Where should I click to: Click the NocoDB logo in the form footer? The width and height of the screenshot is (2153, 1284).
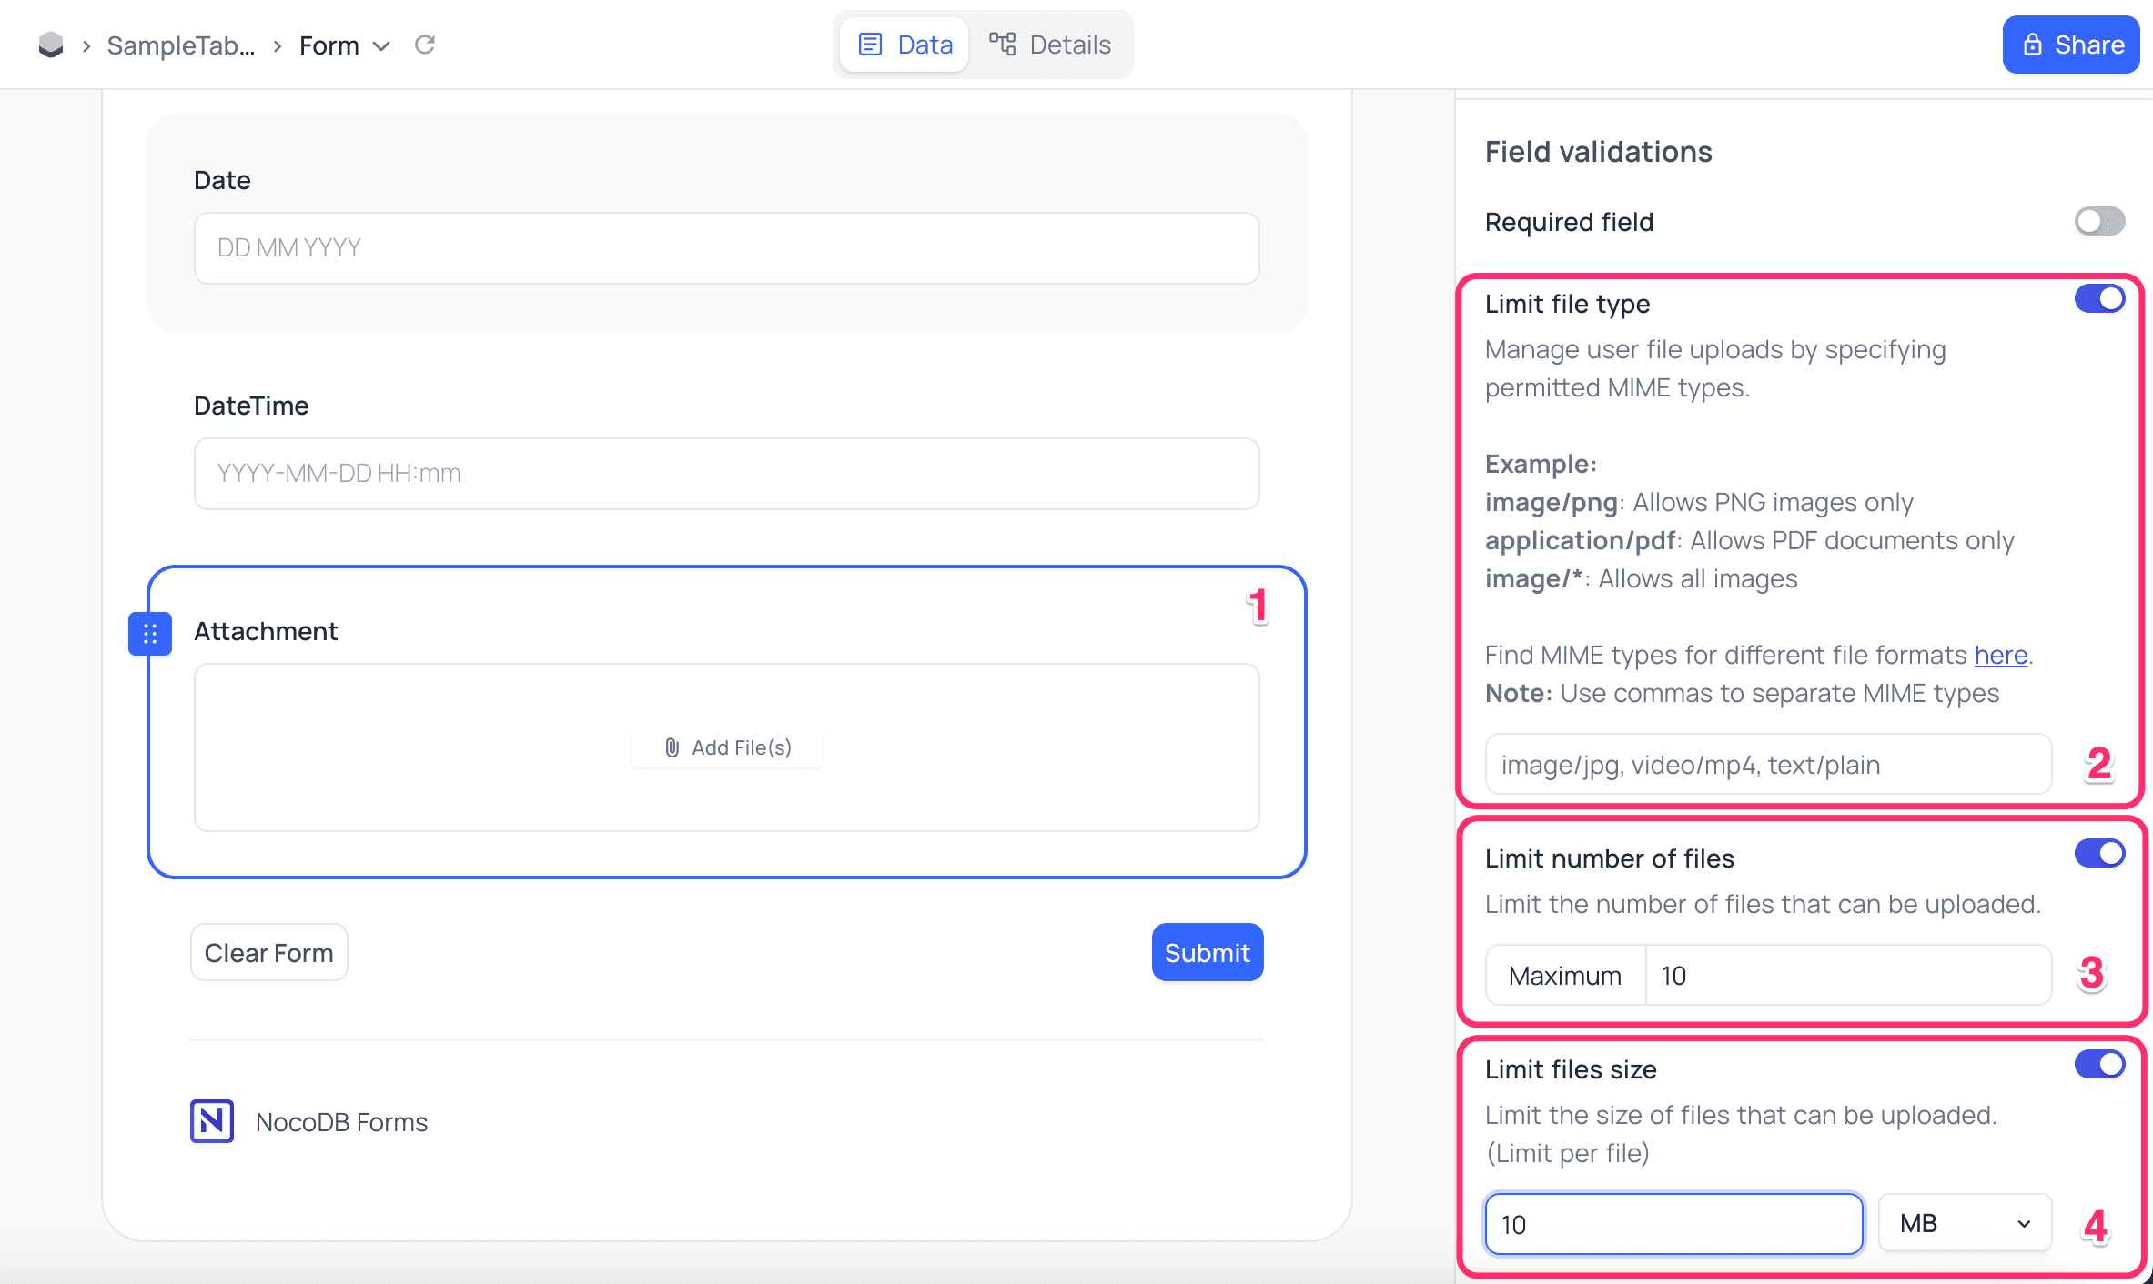point(211,1121)
